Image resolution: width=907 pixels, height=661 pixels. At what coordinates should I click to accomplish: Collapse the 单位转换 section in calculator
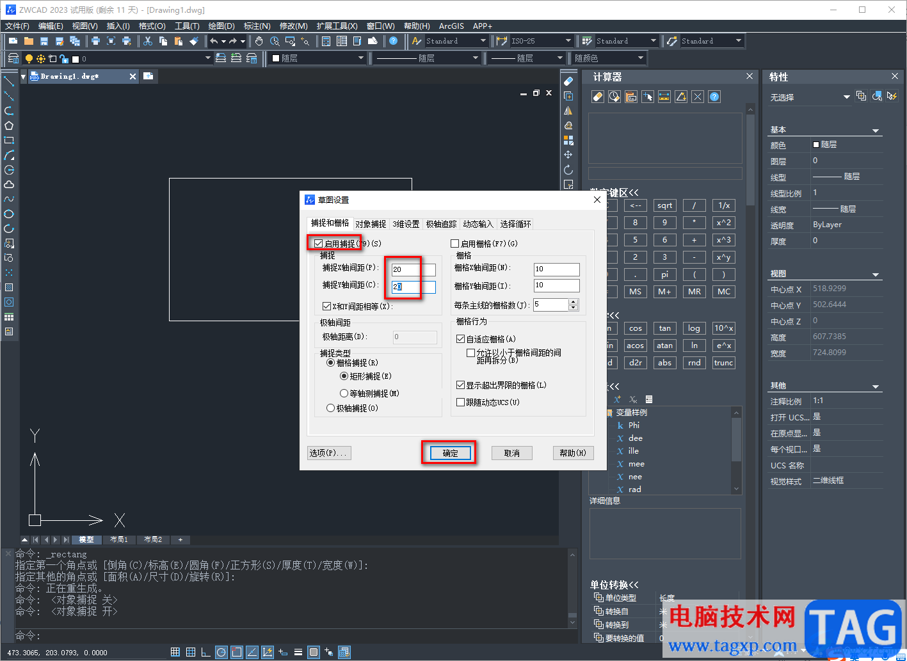(x=614, y=585)
